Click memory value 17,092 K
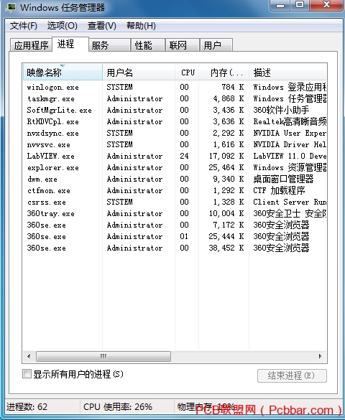 [226, 156]
